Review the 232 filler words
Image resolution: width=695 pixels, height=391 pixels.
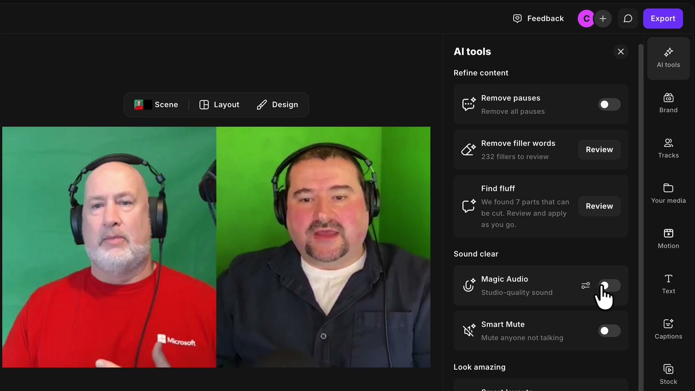(599, 149)
